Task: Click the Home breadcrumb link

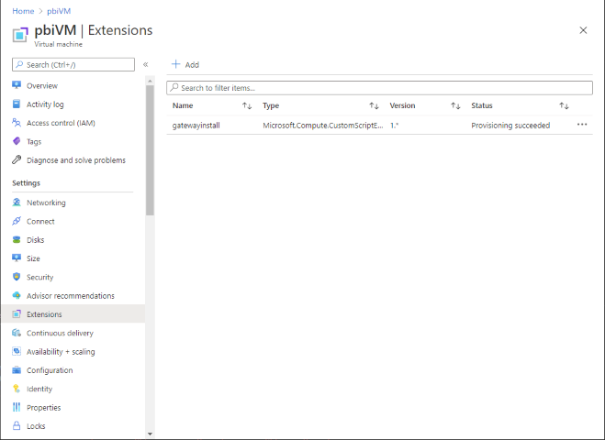Action: [23, 11]
